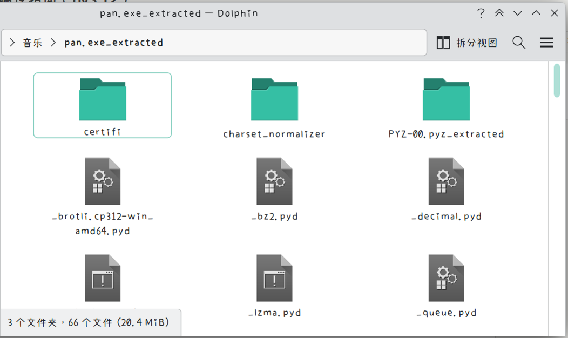Toggle the split view button
568x338 pixels.
tap(466, 43)
